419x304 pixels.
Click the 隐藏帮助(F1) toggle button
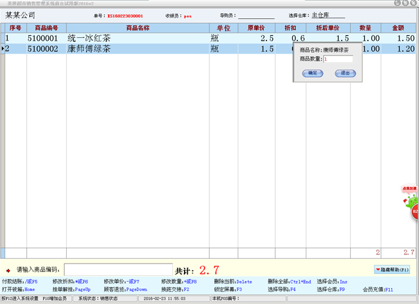393,269
